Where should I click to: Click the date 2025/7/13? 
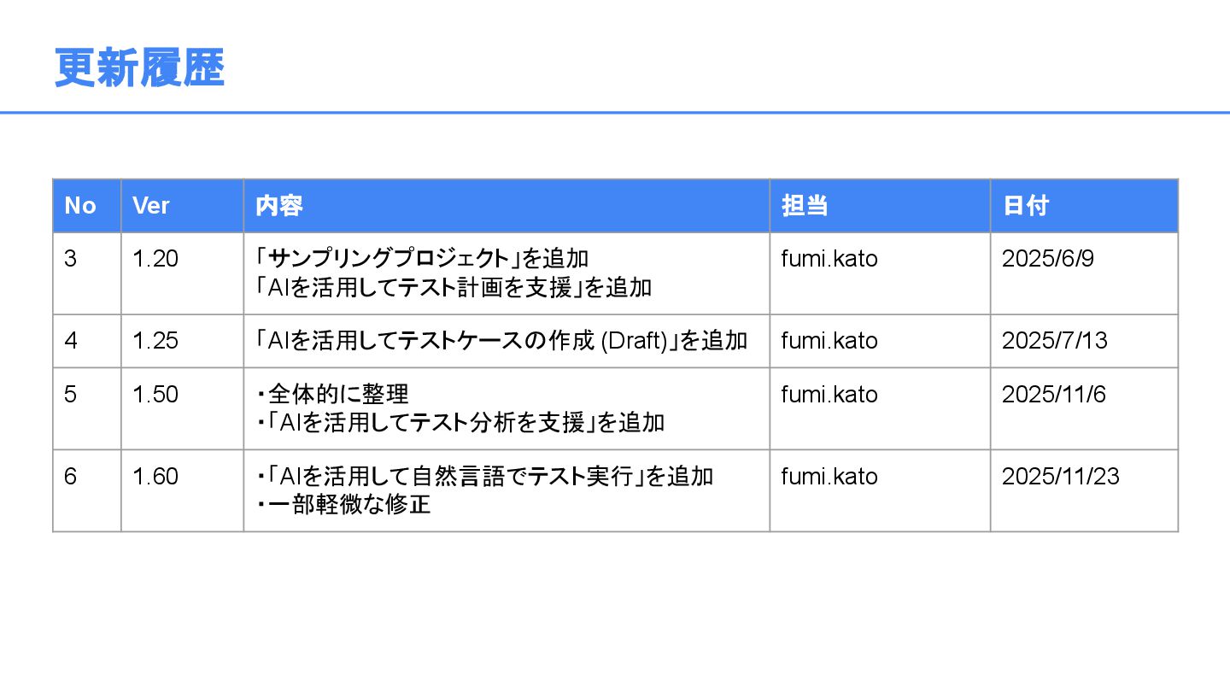(1054, 341)
